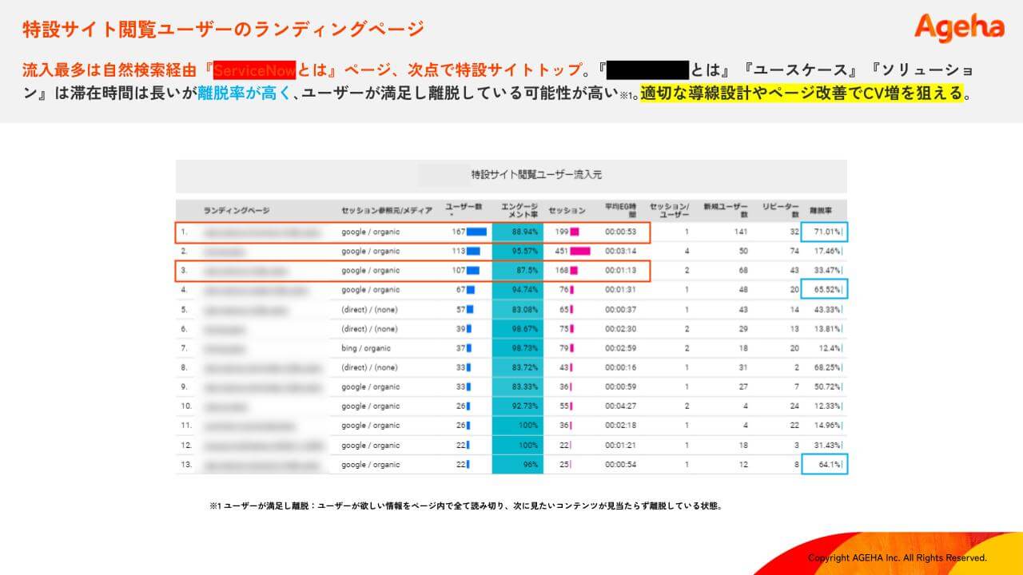
Task: Select the 平均EG時間 column header
Action: [x=620, y=210]
